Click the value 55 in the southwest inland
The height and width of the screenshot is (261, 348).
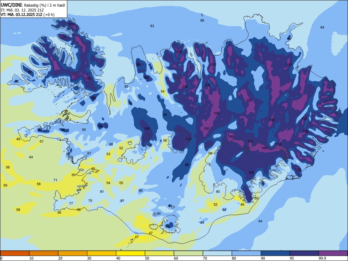click(121, 183)
